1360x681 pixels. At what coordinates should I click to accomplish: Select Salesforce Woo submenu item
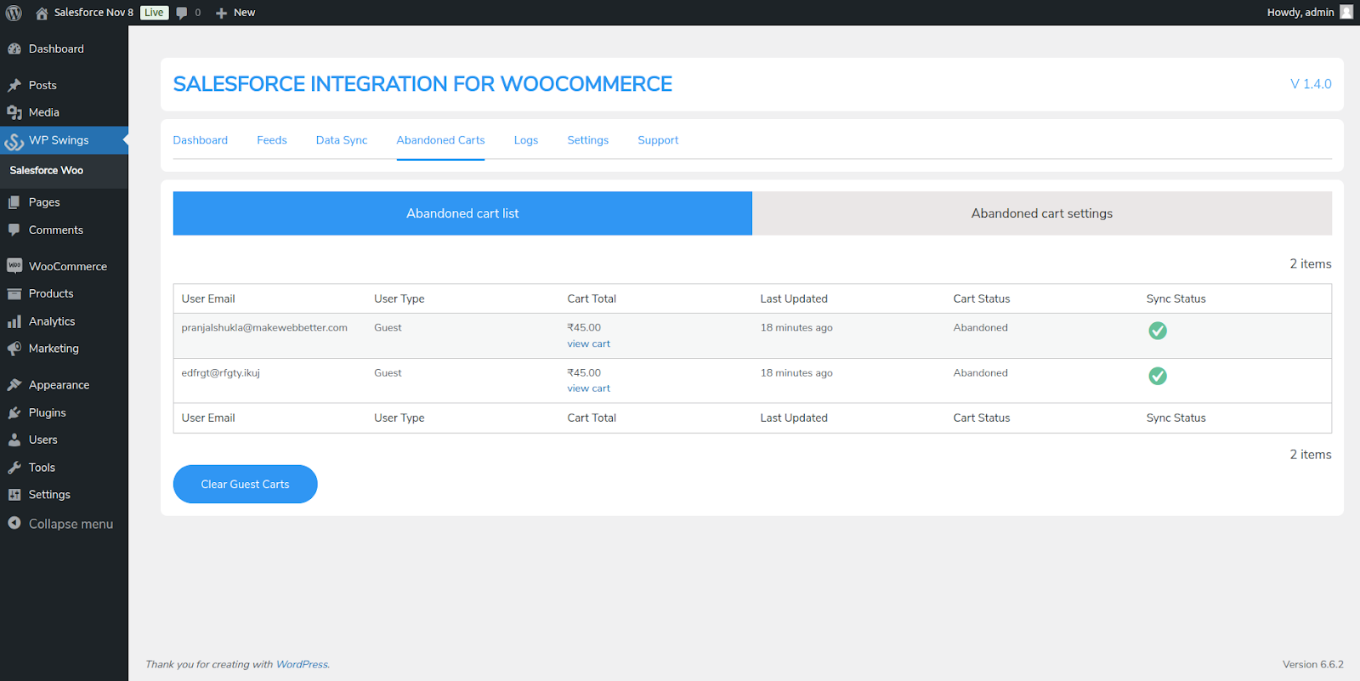(x=47, y=171)
